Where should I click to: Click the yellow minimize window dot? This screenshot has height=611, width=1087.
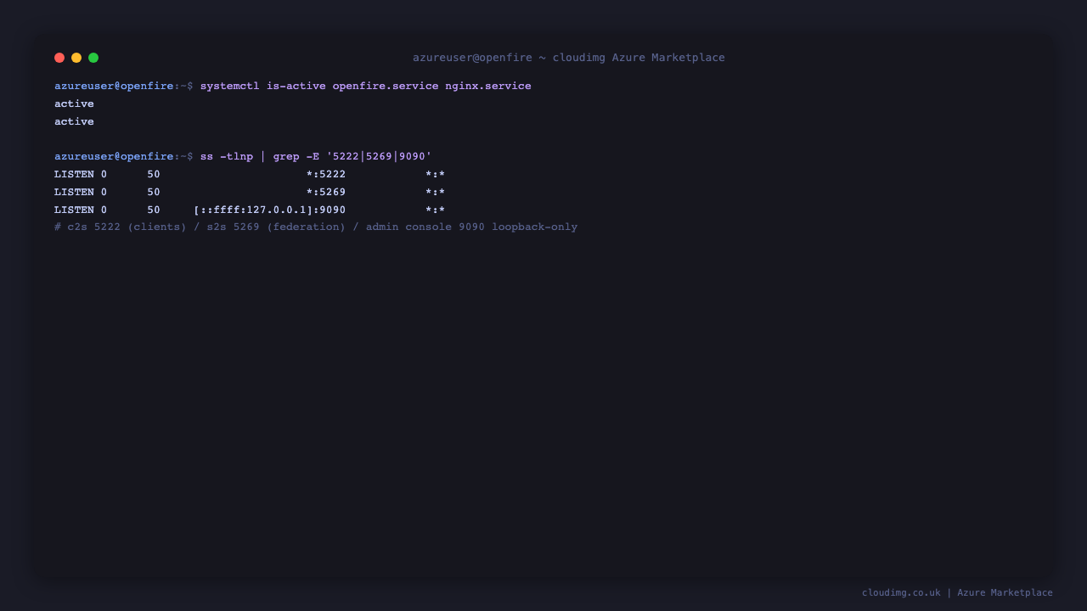coord(76,58)
